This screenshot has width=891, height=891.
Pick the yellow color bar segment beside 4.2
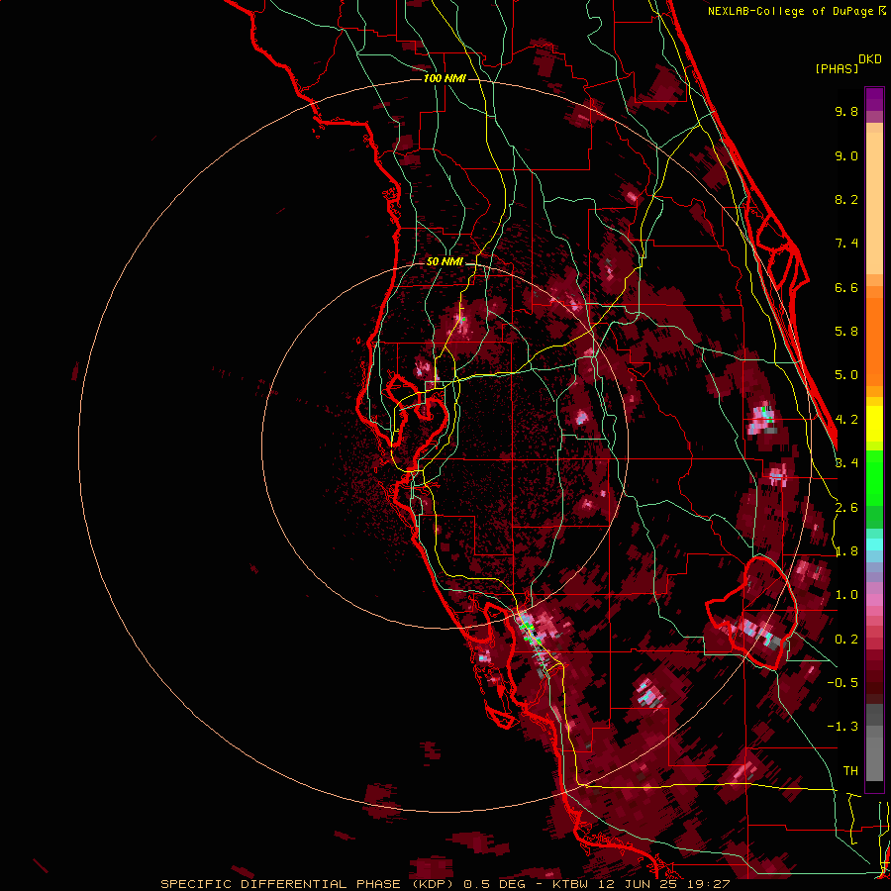(874, 424)
